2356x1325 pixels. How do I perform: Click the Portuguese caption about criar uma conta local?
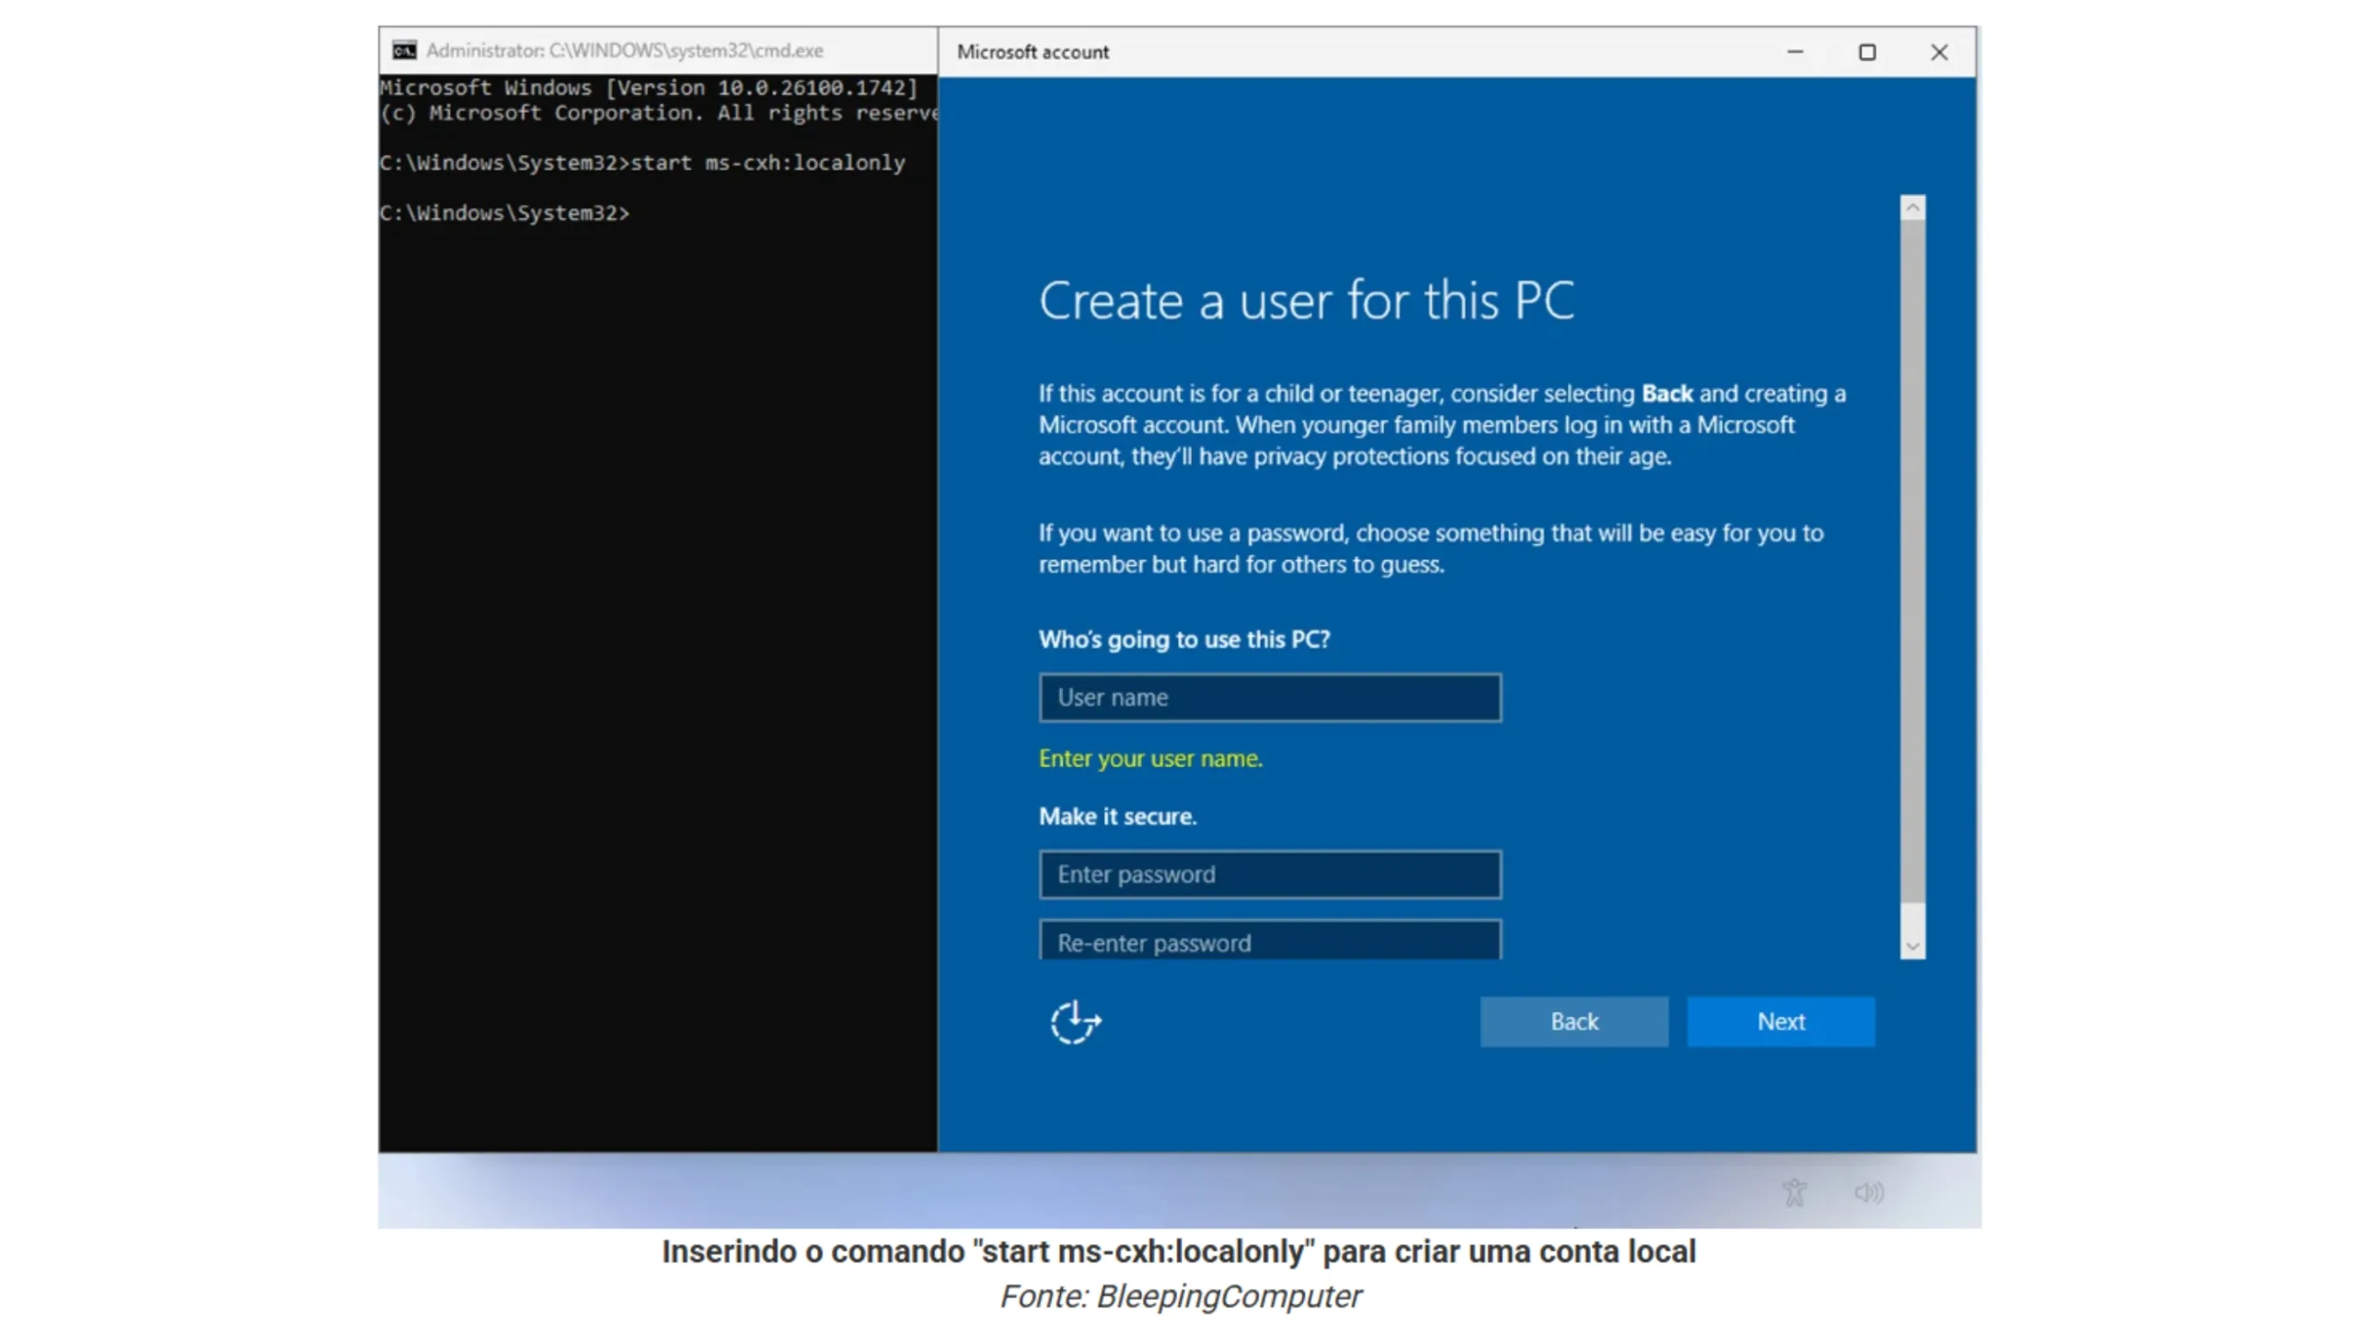tap(1178, 1251)
